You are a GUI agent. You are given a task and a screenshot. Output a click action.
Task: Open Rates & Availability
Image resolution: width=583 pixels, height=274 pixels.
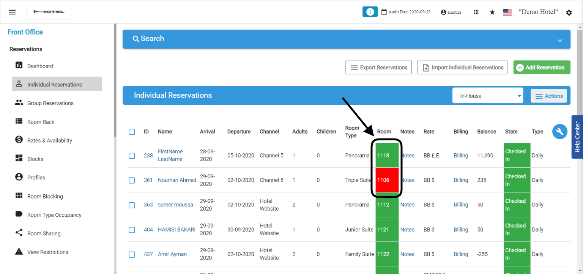50,140
